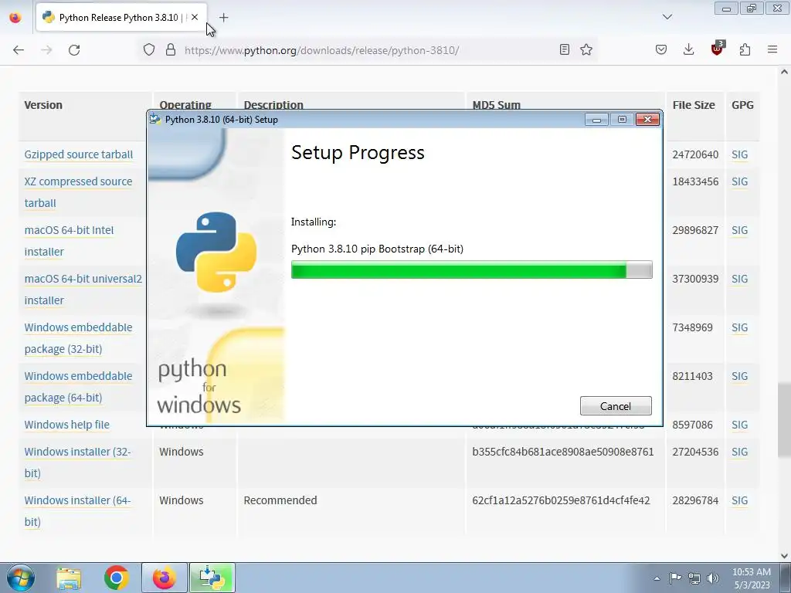Screen dimensions: 791x593
Task: Click the setup installation progress bar
Action: 472,269
